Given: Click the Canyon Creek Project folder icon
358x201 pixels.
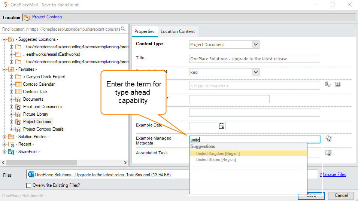Looking at the screenshot, I should click(18, 77).
